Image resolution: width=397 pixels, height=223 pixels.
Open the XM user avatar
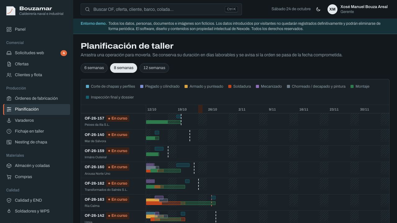(332, 9)
